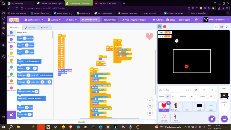The image size is (231, 130).
Task: Edit the sprite x position field
Action: pos(196,90)
